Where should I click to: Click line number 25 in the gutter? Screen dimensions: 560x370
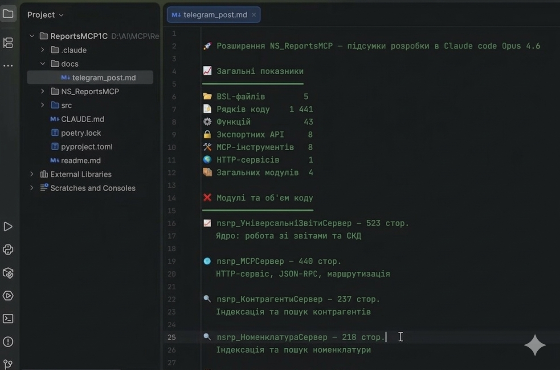coord(172,337)
